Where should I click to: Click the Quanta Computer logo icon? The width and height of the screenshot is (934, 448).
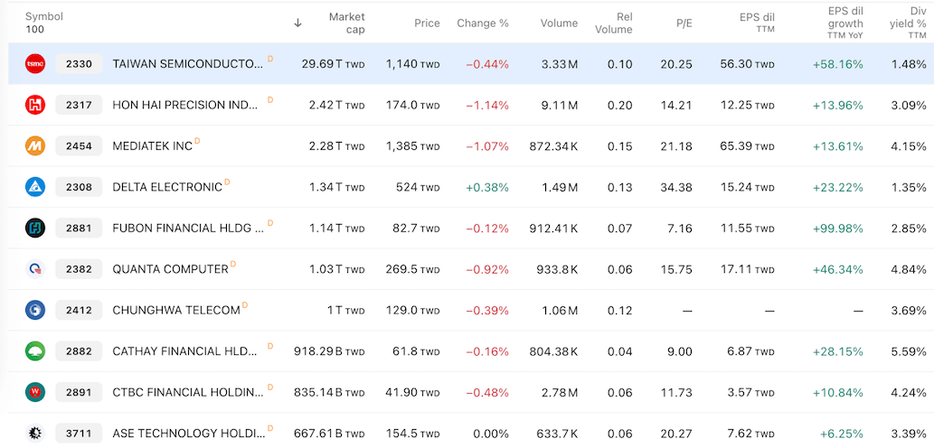(34, 269)
